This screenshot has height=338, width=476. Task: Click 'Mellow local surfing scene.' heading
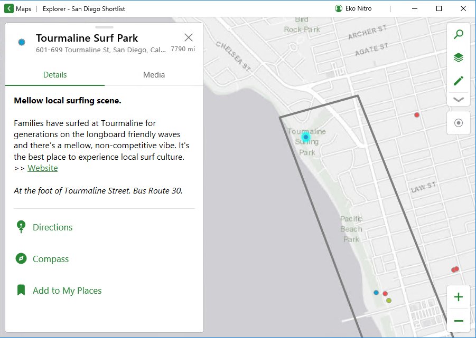tap(68, 101)
